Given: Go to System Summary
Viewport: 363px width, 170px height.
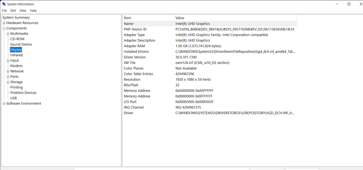Looking at the screenshot, I should coord(16,17).
